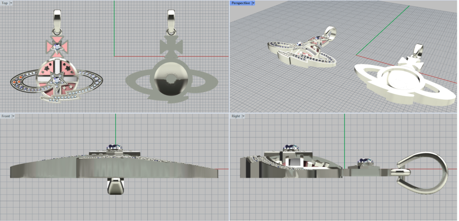Click the Perspective viewport title label
This screenshot has width=459, height=221.
[241, 3]
